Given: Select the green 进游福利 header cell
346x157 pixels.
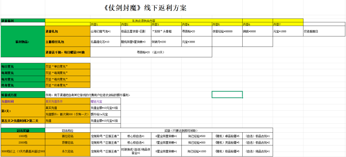Looking at the screenshot, I should coord(23,21).
